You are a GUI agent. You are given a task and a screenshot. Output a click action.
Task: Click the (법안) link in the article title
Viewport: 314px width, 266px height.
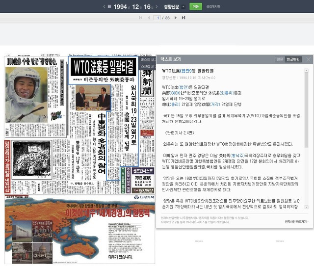(x=186, y=71)
